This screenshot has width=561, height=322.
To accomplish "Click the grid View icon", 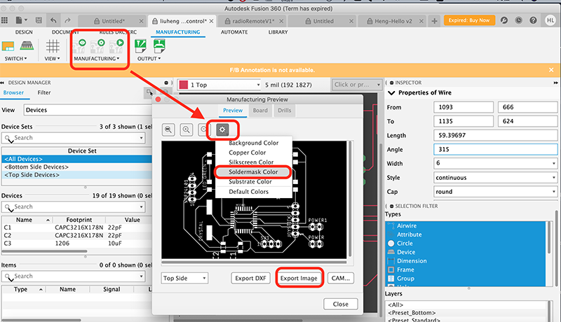I will [x=52, y=46].
